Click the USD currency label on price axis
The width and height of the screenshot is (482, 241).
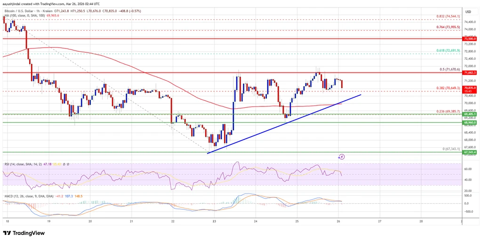point(468,12)
